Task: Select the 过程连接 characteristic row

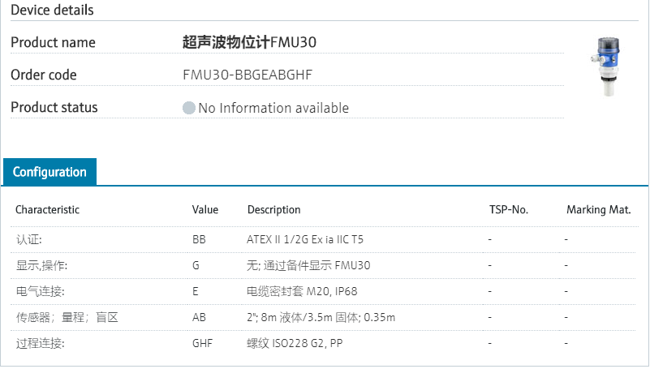Action: click(40, 343)
